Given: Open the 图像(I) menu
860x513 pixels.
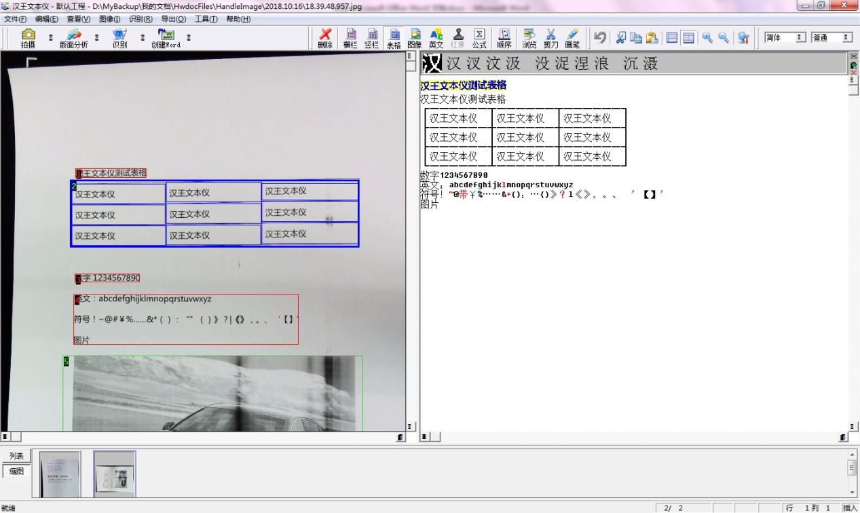Looking at the screenshot, I should [x=109, y=19].
